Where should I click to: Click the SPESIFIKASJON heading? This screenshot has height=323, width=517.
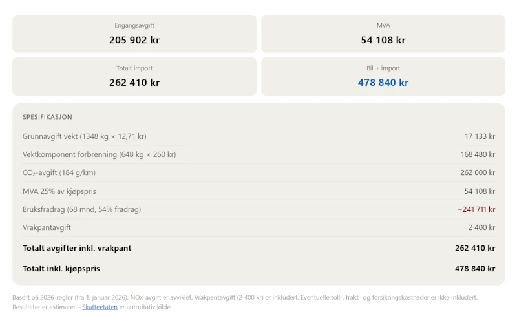pos(47,117)
